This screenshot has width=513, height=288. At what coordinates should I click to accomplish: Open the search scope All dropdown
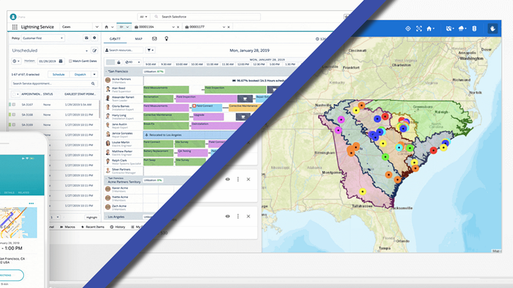tap(143, 17)
